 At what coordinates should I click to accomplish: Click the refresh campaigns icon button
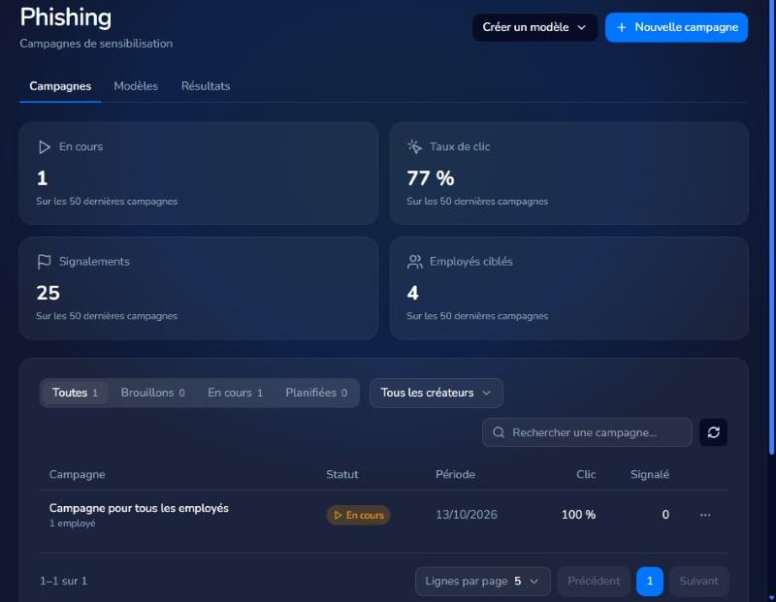tap(713, 432)
